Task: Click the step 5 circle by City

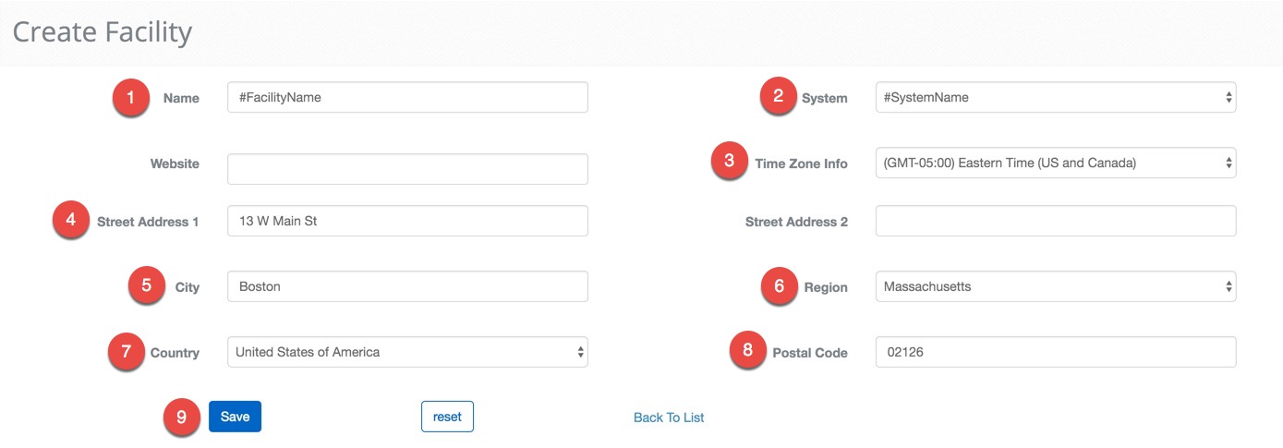Action: pyautogui.click(x=147, y=285)
